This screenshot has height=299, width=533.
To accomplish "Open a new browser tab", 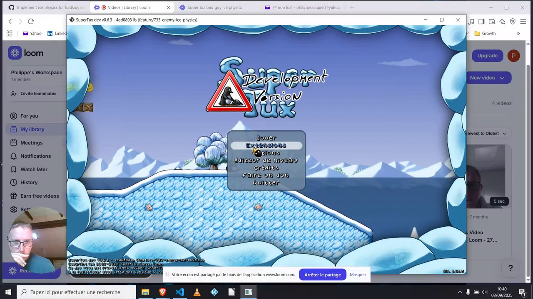I will pos(352,7).
